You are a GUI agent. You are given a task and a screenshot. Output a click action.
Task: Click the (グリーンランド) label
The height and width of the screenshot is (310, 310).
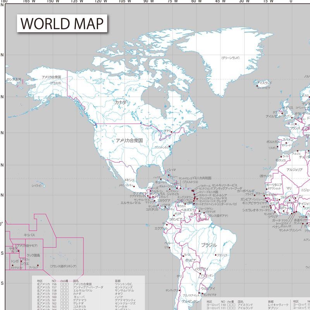(231, 58)
